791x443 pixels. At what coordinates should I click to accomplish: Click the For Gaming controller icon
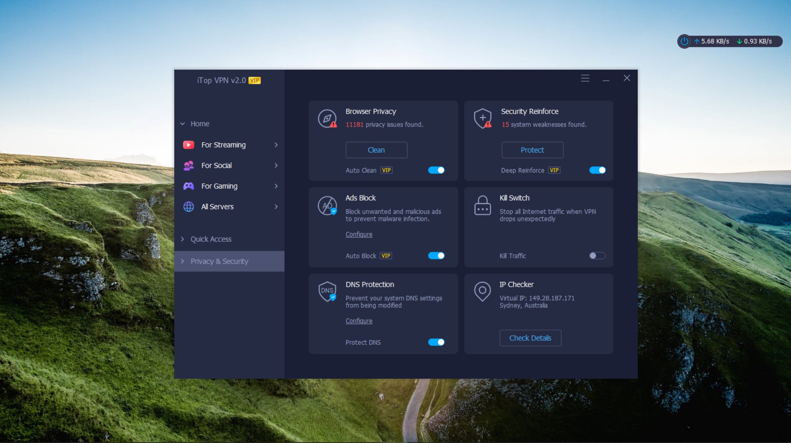click(x=189, y=186)
